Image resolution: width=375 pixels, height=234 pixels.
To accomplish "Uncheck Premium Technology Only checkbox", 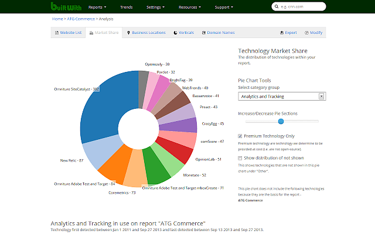I will tap(240, 136).
